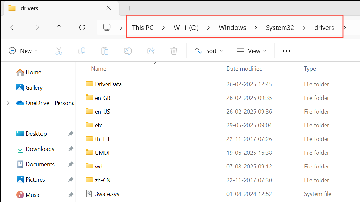This screenshot has width=360, height=202.
Task: Click System32 in the breadcrumb path
Action: 280,27
